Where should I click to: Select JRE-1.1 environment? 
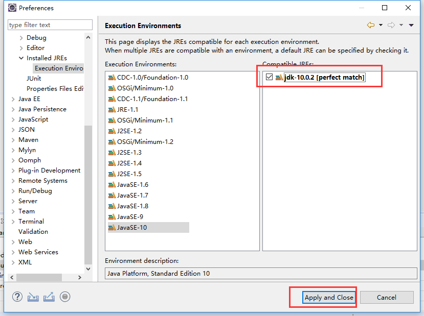point(123,110)
